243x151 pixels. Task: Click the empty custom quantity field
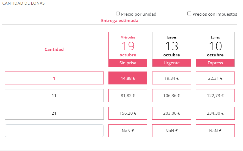point(54,131)
